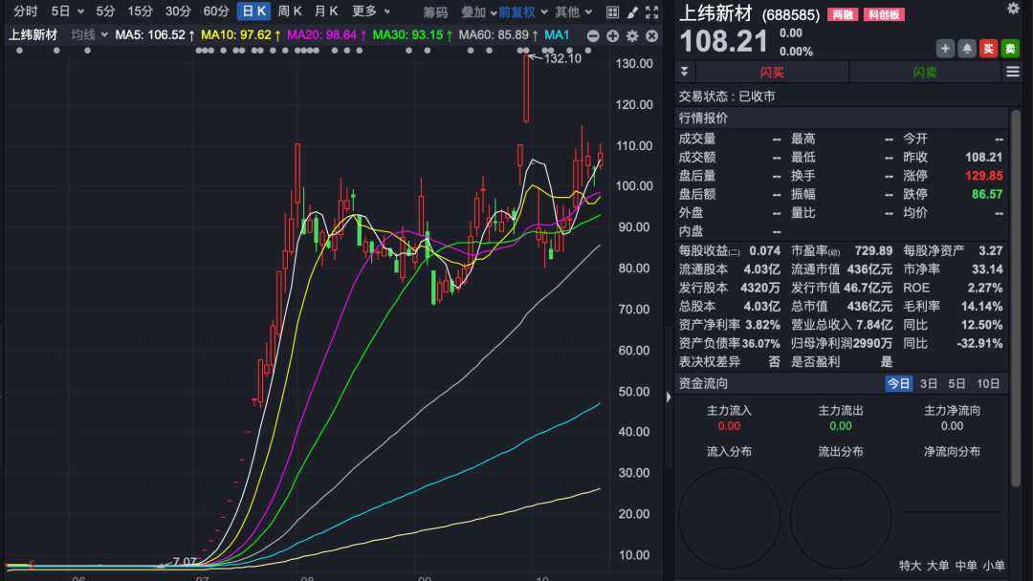
Task: Open moving average indicator settings gear
Action: coord(632,35)
